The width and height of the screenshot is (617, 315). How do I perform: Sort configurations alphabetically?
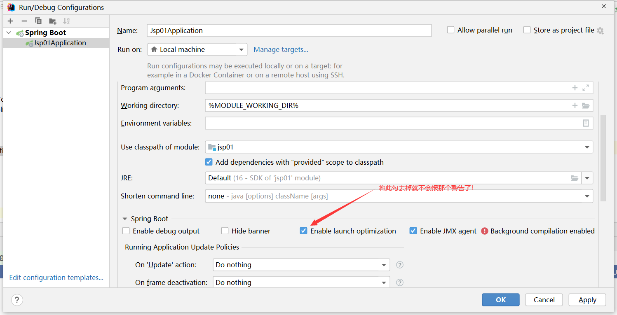coord(66,21)
